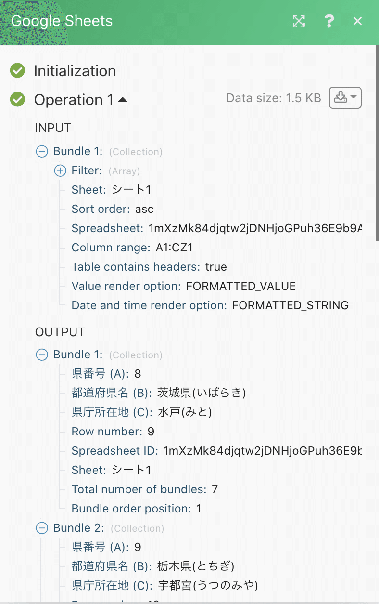Close the Google Sheets panel
The image size is (379, 604).
tap(357, 21)
